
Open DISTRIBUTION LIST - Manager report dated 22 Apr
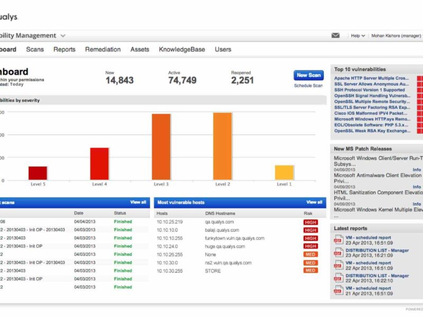[x=377, y=276]
